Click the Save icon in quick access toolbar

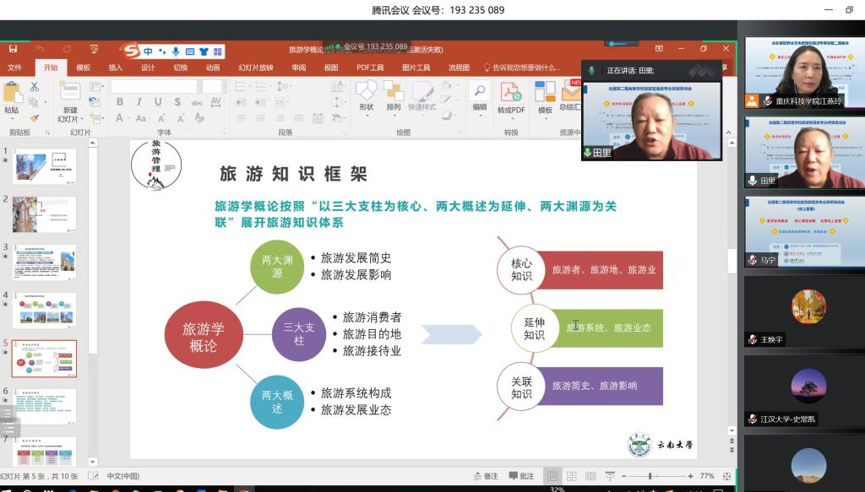13,49
